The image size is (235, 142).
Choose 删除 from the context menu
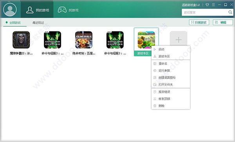point(171,106)
